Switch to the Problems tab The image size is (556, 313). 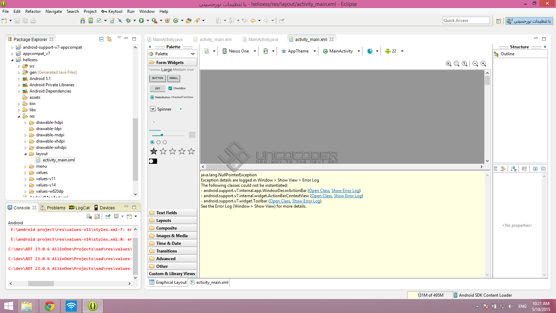point(53,208)
